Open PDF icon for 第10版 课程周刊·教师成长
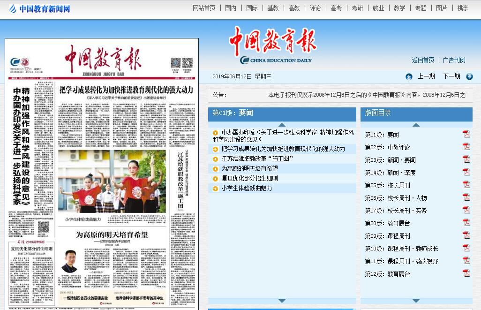Viewport: 481px width, 310px height. [x=466, y=248]
